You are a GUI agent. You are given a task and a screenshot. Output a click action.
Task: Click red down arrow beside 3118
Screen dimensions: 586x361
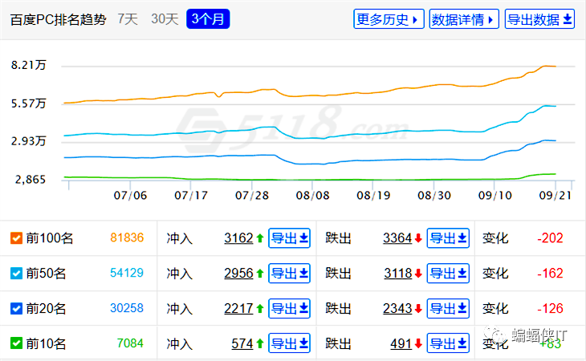click(418, 274)
